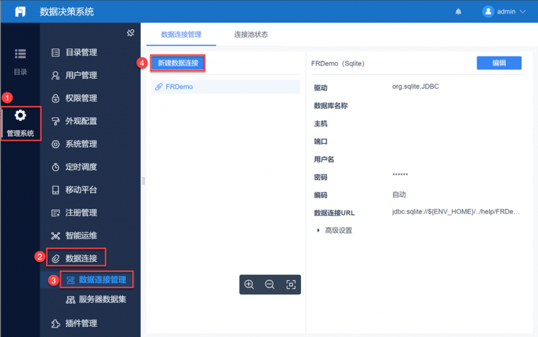Click 新建数据连接 button
Screen dimensions: 538x337
178,63
